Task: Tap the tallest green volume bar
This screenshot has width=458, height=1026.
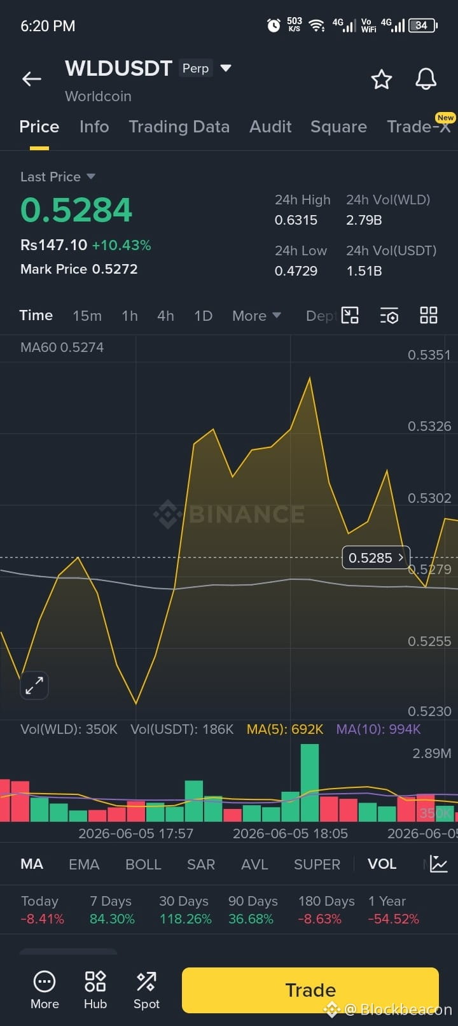Action: click(310, 783)
